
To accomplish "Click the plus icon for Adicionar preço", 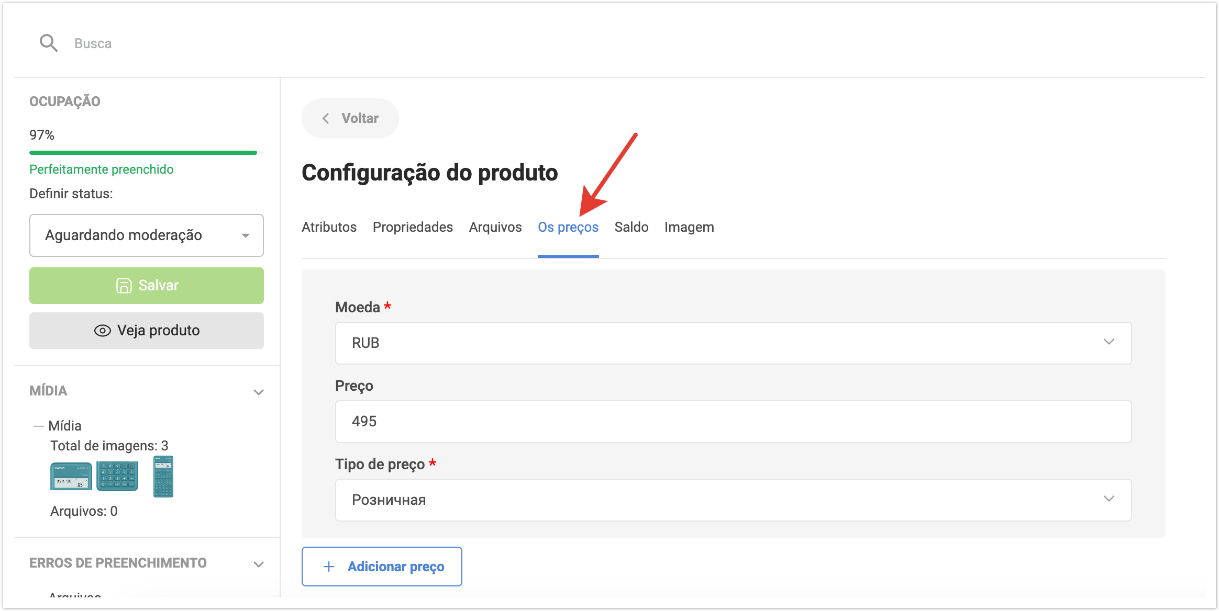I will pyautogui.click(x=329, y=567).
